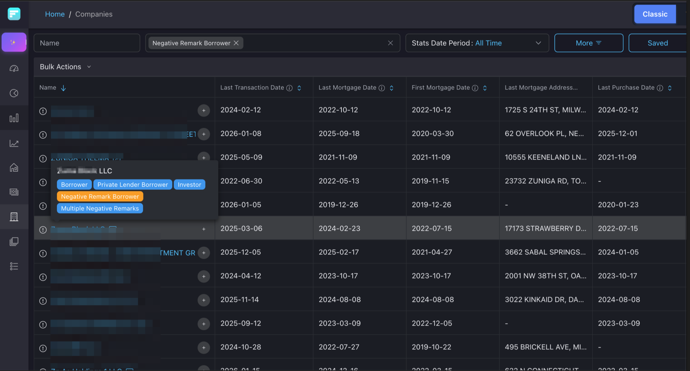
Task: Click the purple AI sparkle sidebar icon
Action: point(14,42)
